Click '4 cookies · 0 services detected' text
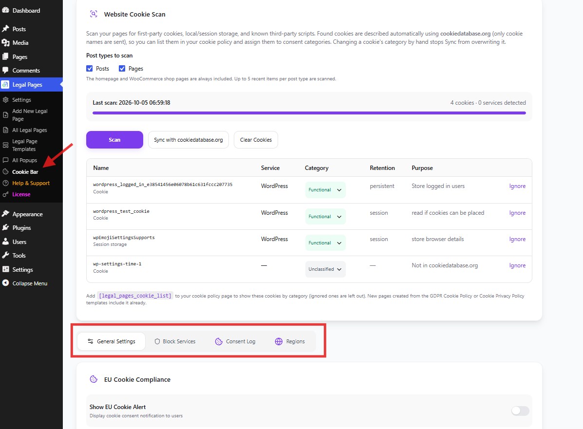Image resolution: width=583 pixels, height=429 pixels. pyautogui.click(x=488, y=103)
